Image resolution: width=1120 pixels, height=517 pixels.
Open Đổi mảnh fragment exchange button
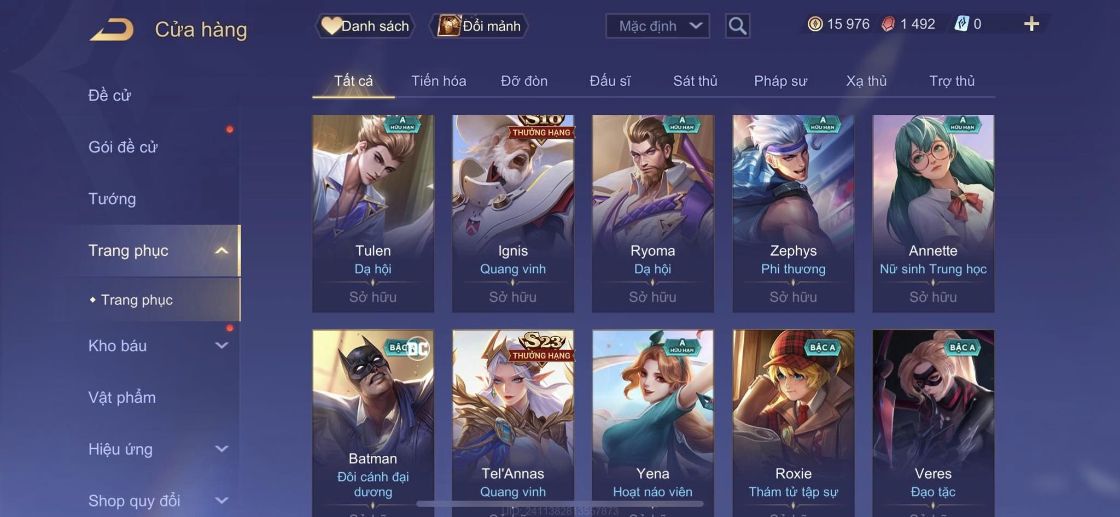click(x=479, y=26)
